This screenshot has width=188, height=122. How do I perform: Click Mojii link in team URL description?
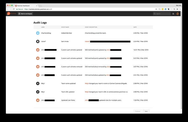(x=87, y=92)
